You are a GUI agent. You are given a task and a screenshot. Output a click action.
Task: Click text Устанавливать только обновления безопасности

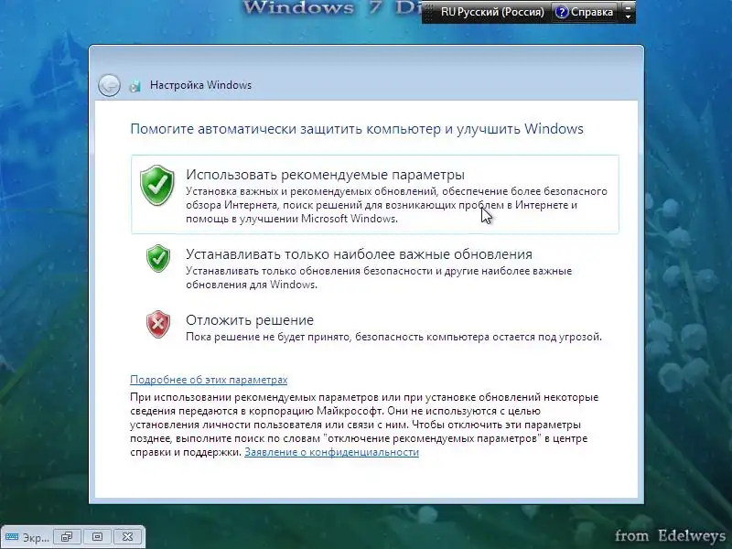coord(379,278)
